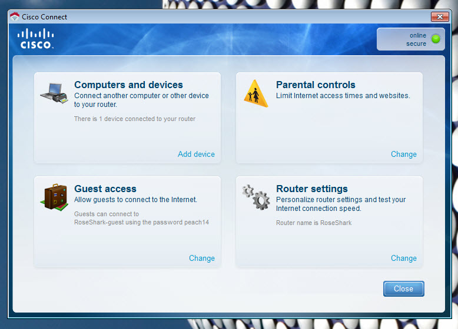Screen dimensions: 458x329
Task: Select the Router settings heading
Action: (x=312, y=189)
